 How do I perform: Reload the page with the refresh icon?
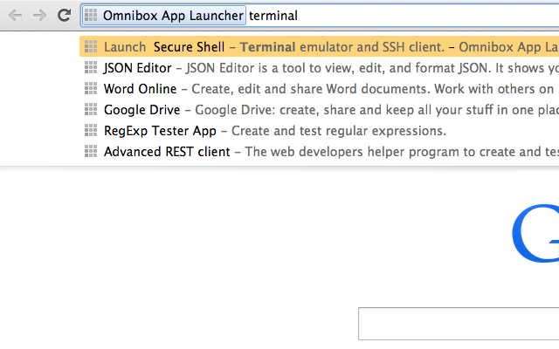pos(64,15)
